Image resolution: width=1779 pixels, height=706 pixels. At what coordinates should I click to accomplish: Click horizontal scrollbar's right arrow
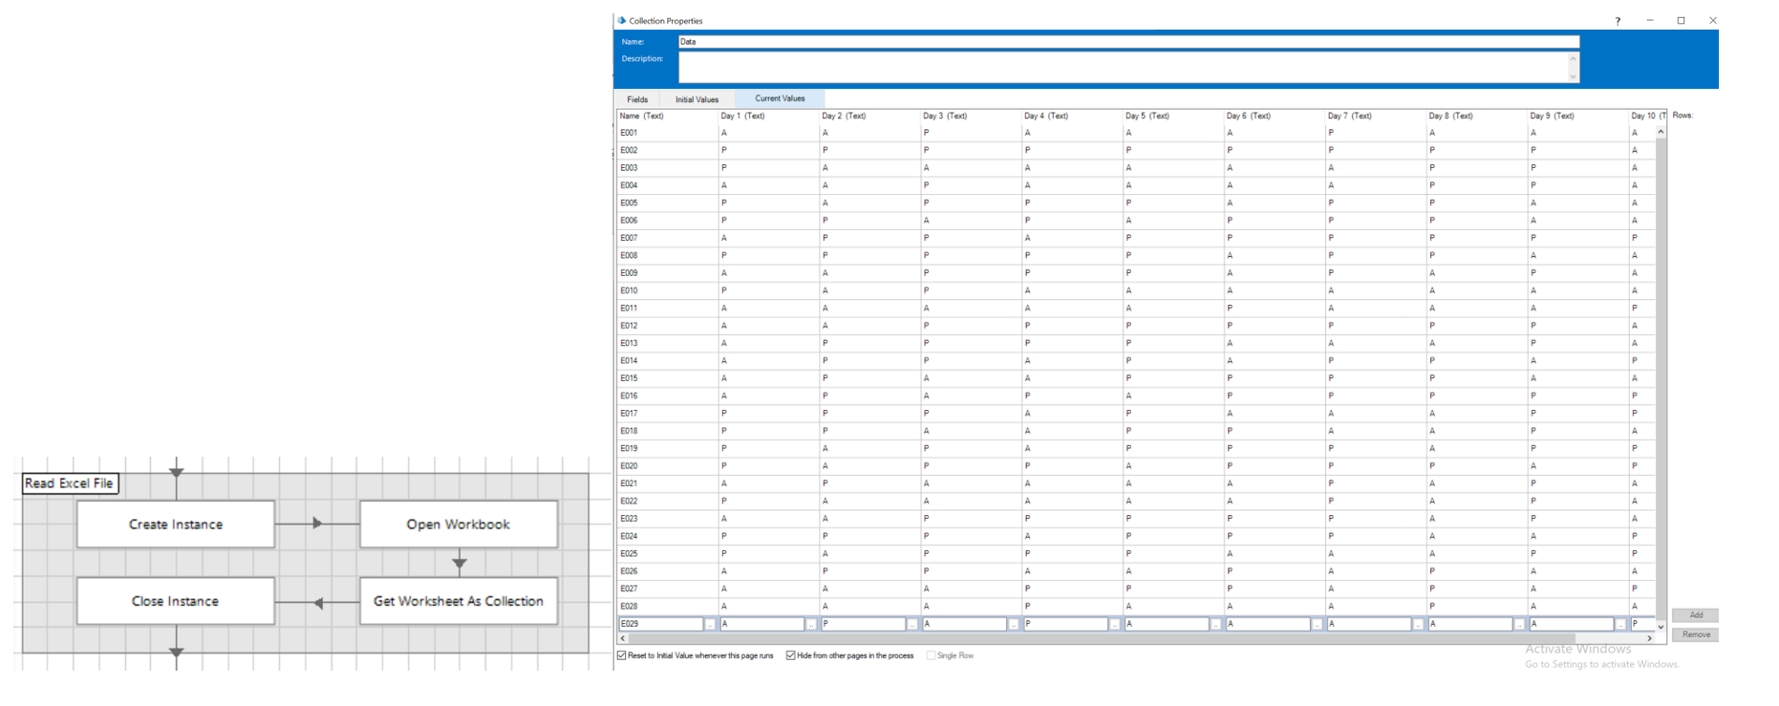pos(1650,638)
